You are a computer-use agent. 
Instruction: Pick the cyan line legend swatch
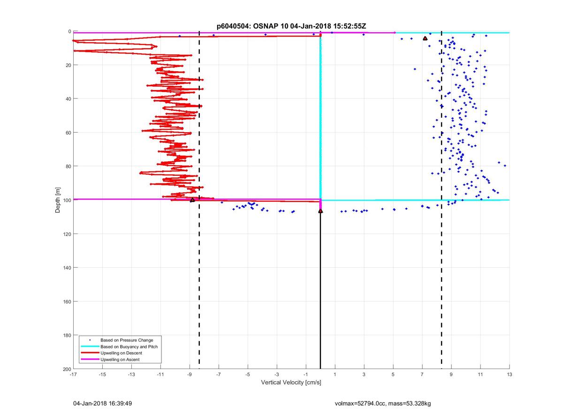pyautogui.click(x=90, y=346)
